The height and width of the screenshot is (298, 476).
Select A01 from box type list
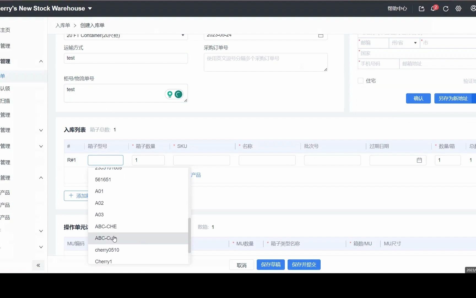click(138, 191)
